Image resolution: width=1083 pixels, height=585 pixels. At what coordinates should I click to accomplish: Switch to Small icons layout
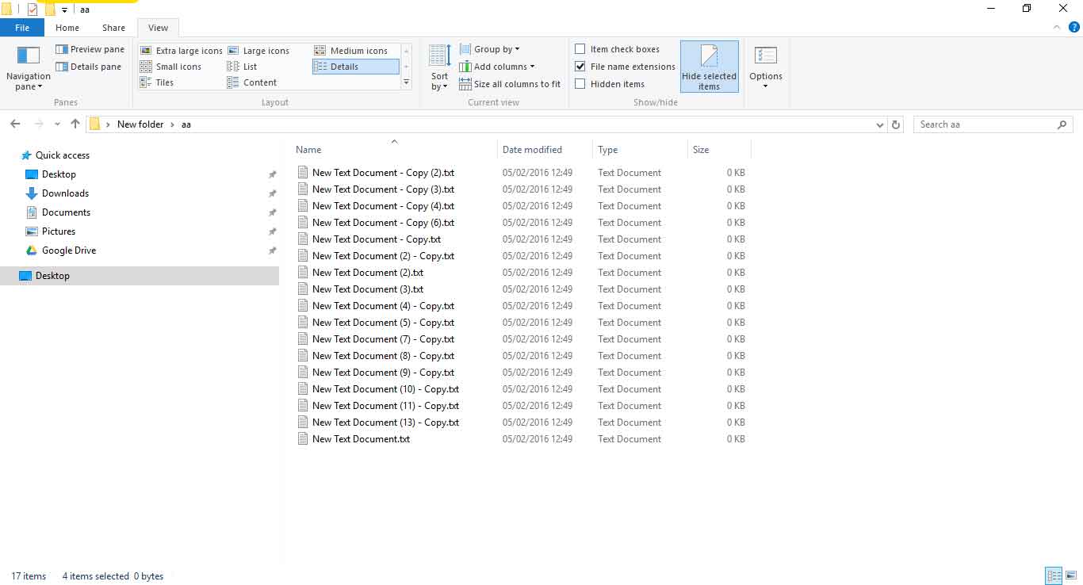[x=170, y=67]
